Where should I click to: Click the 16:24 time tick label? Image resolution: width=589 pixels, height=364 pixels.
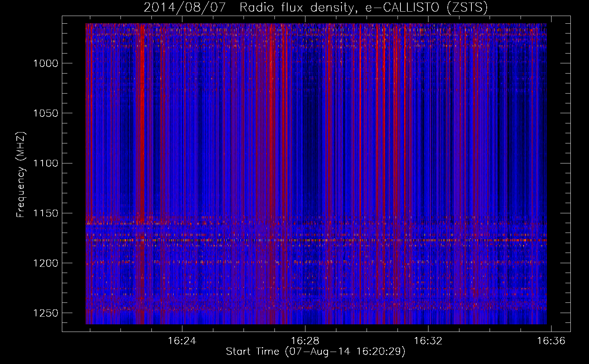click(x=182, y=341)
